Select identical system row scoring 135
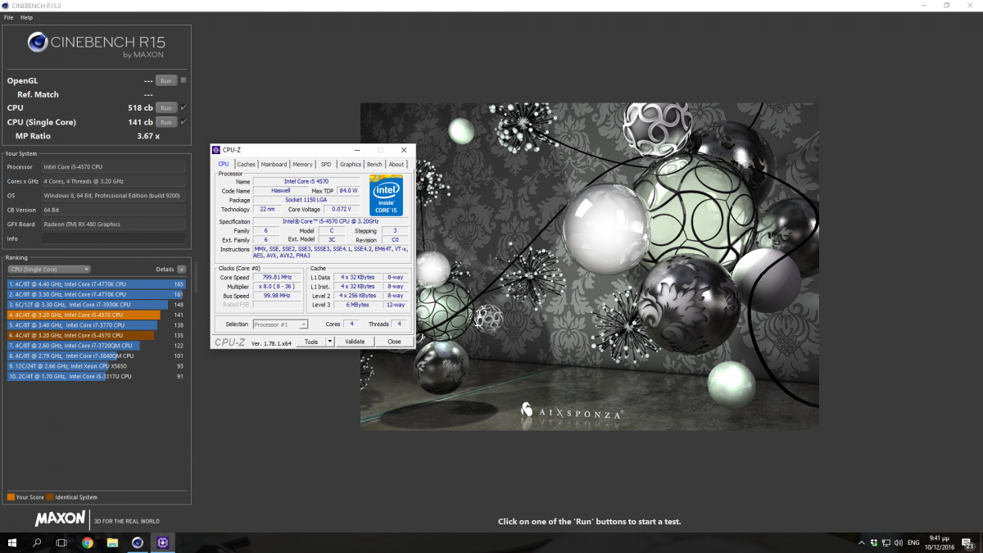The height and width of the screenshot is (553, 983). click(x=96, y=335)
